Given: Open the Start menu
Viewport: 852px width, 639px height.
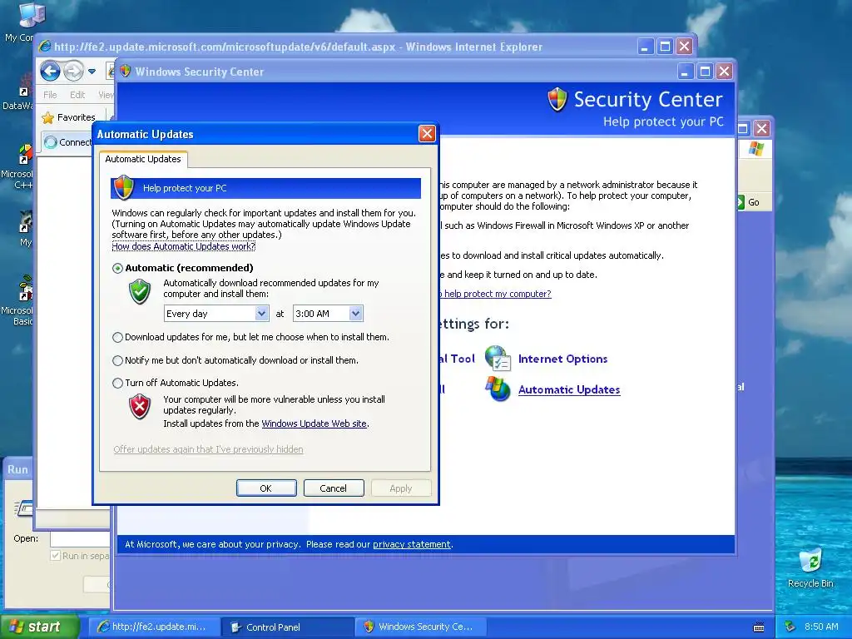Looking at the screenshot, I should [39, 627].
